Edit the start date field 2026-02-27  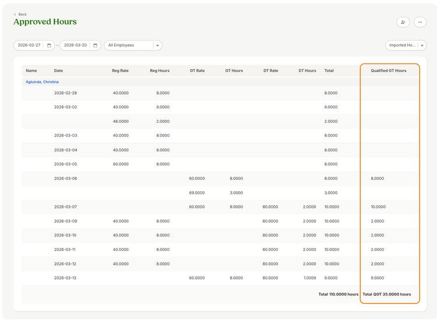pos(29,45)
